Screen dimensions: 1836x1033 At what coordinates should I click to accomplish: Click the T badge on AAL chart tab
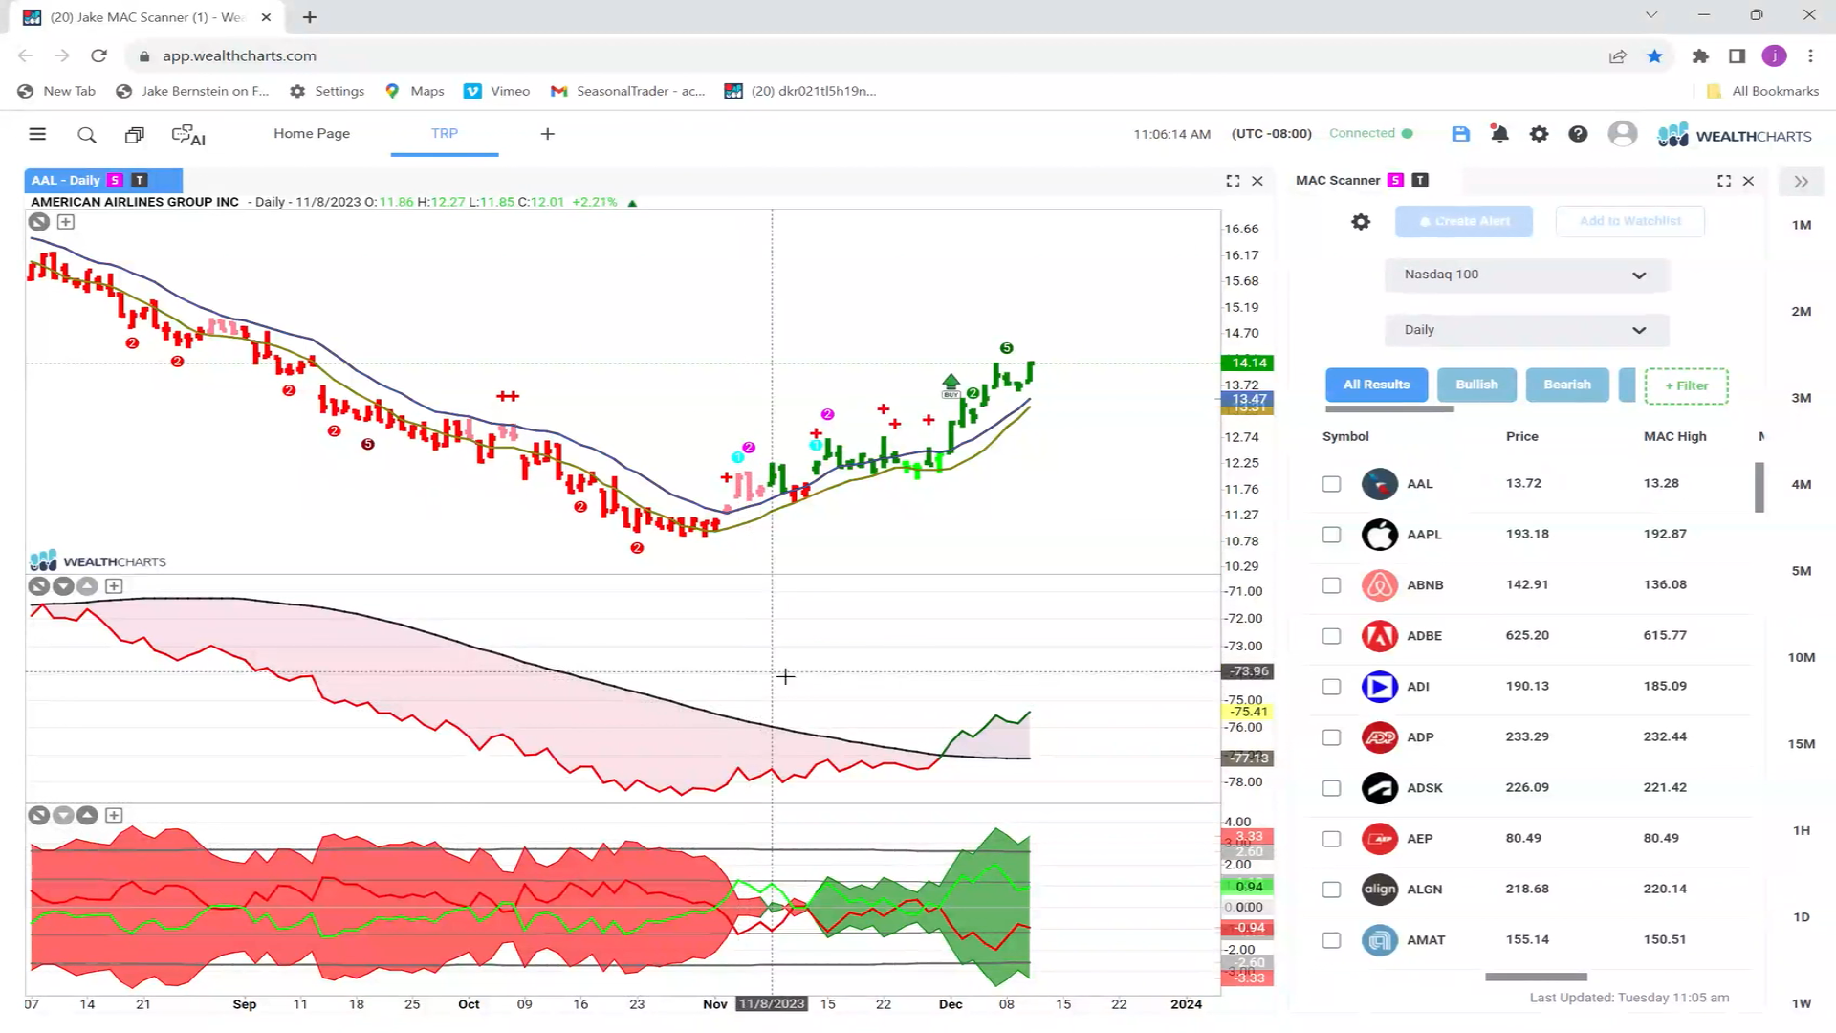pos(140,180)
